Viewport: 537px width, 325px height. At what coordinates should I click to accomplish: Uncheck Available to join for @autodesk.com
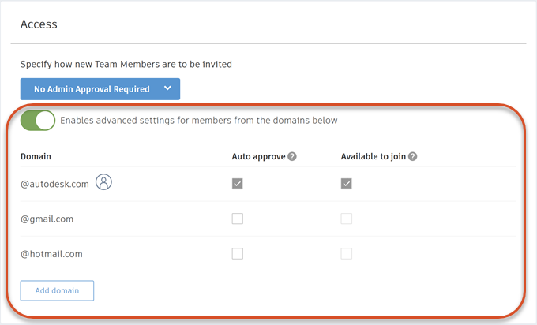pyautogui.click(x=347, y=184)
